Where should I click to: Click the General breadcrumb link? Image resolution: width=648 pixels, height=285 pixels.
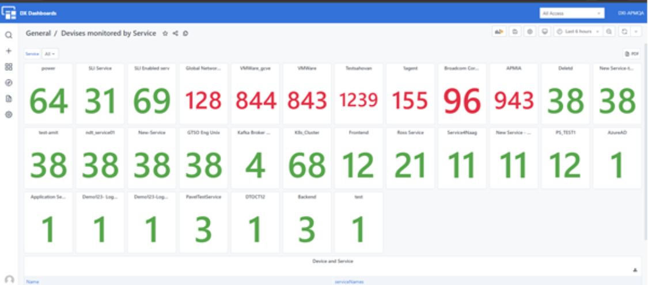tap(39, 33)
